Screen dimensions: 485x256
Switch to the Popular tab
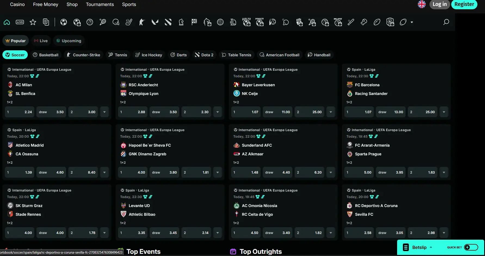coord(16,41)
